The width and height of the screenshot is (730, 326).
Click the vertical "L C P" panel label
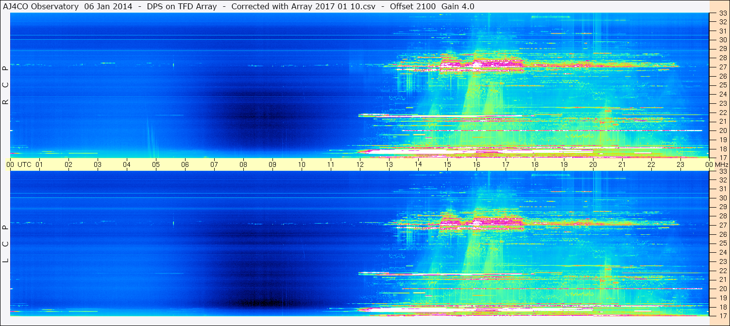point(6,244)
